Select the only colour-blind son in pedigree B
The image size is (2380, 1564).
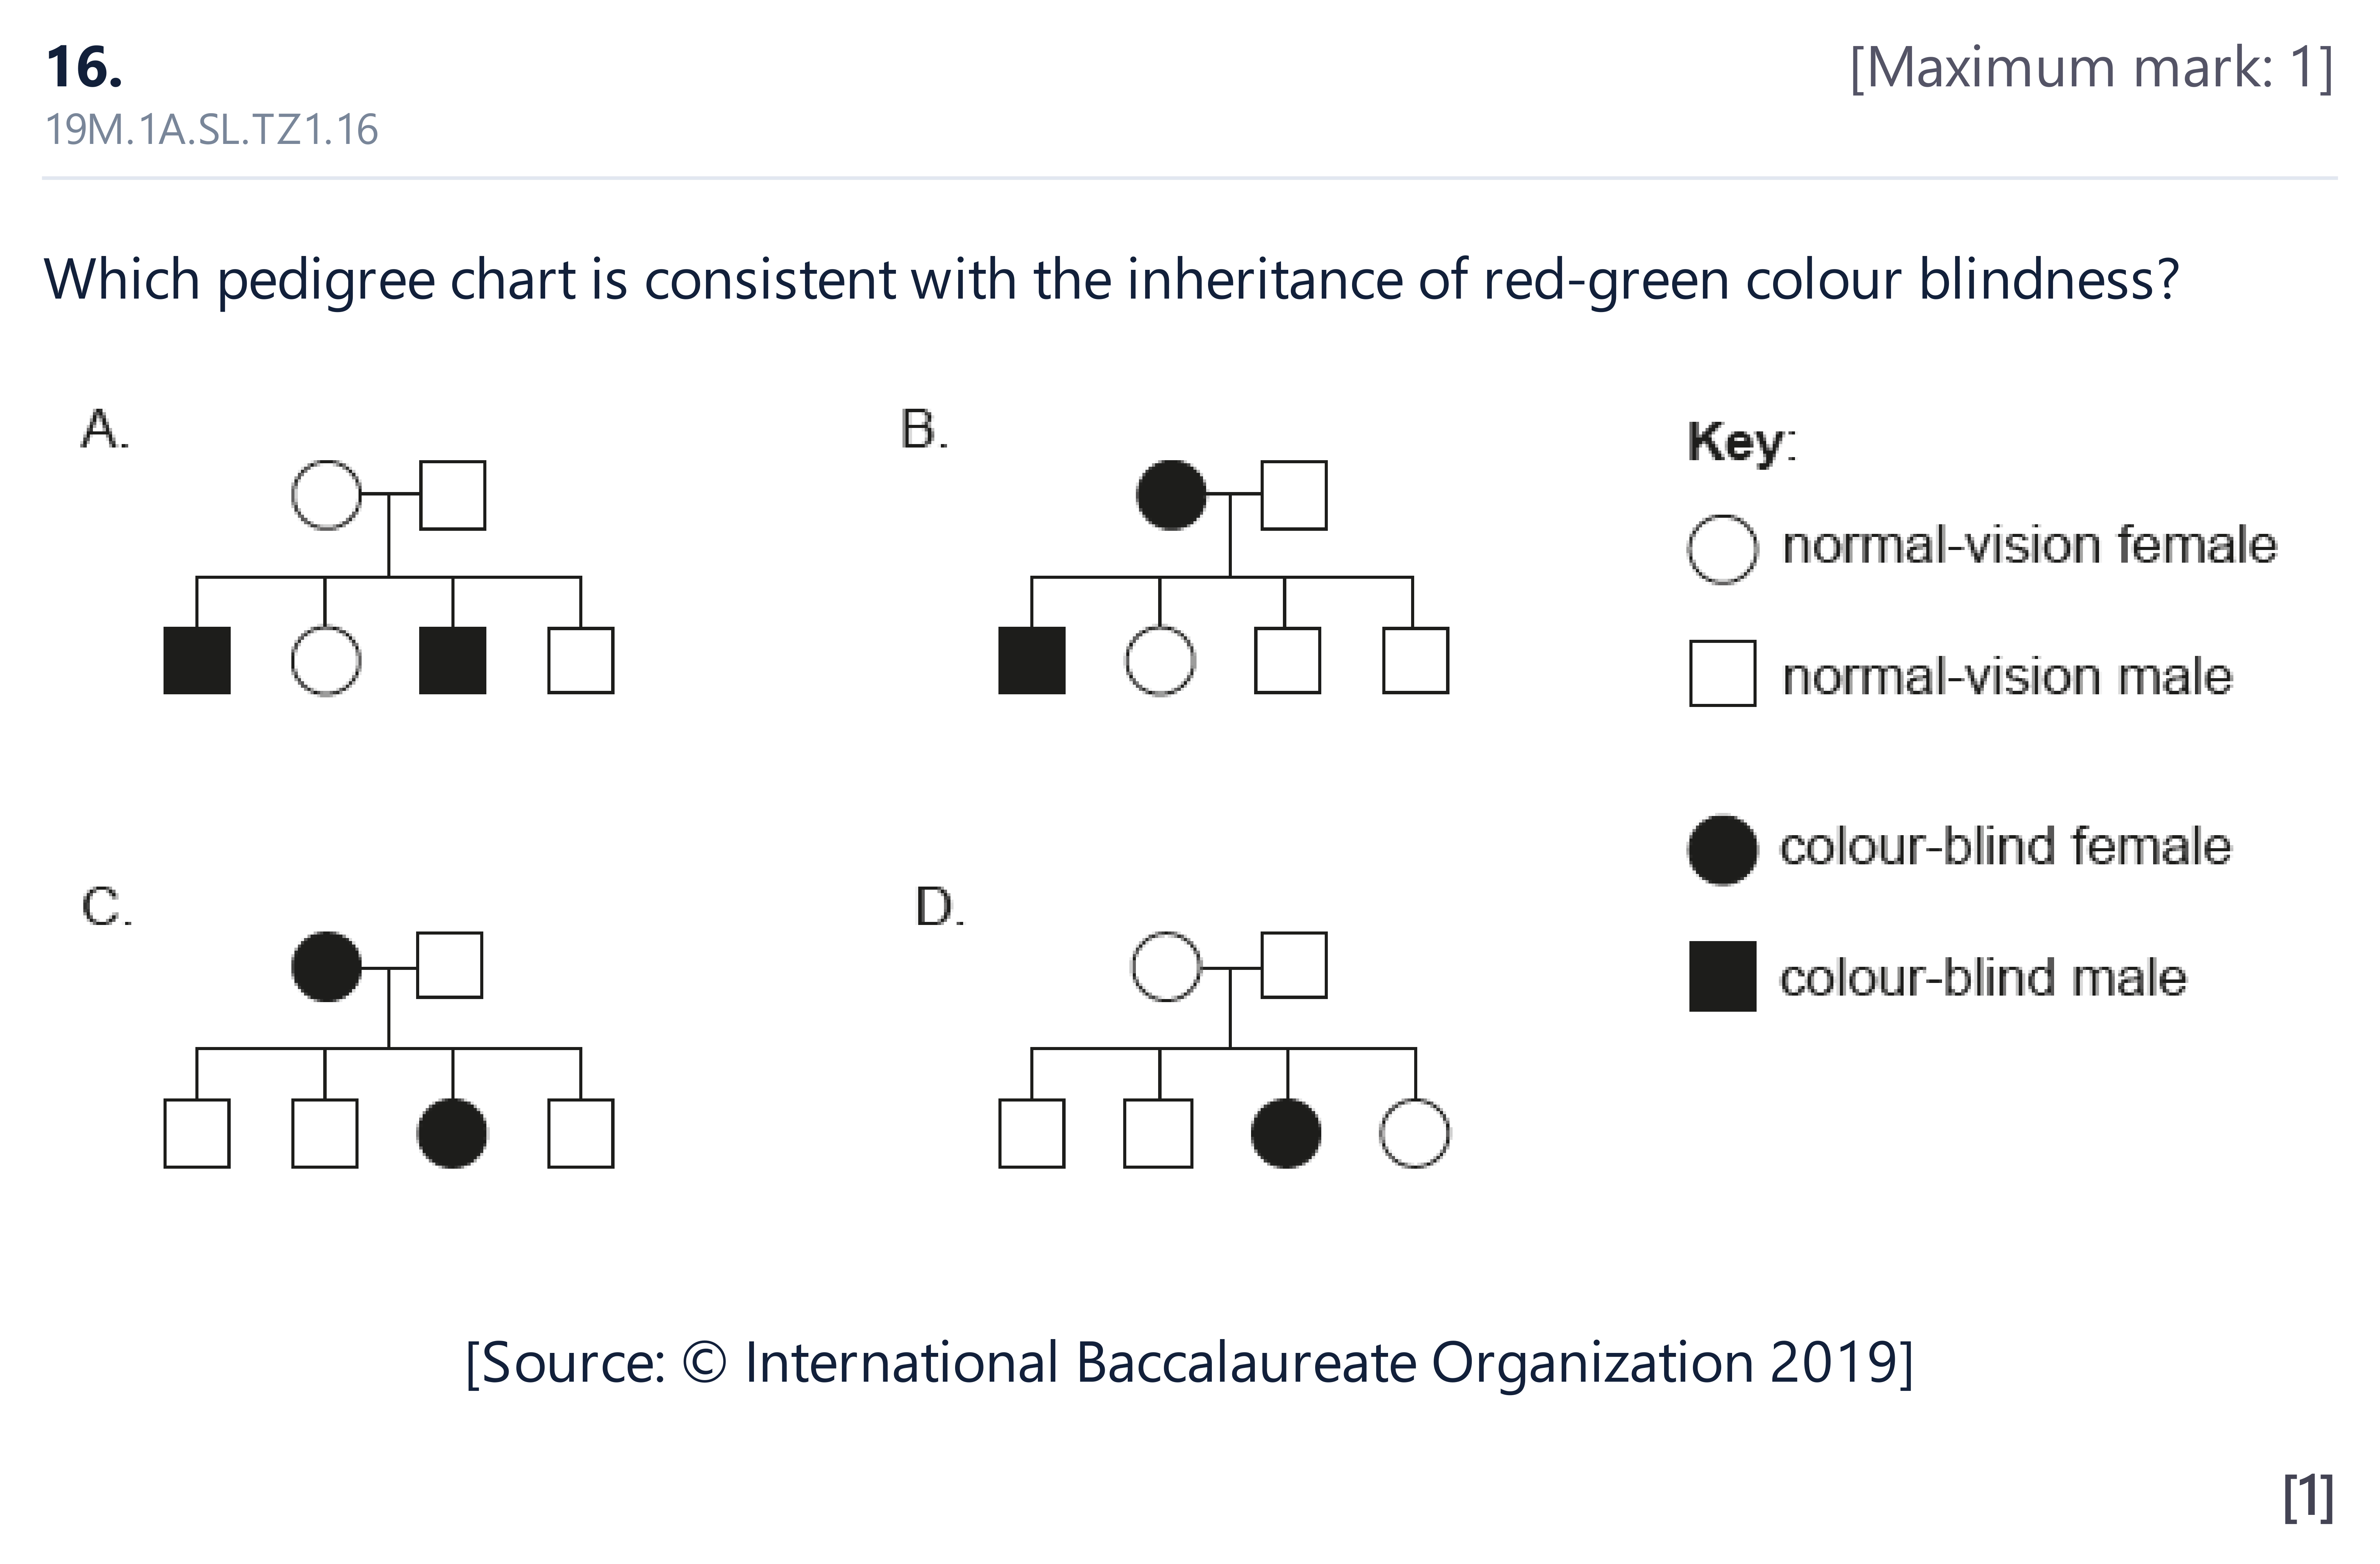click(1032, 660)
